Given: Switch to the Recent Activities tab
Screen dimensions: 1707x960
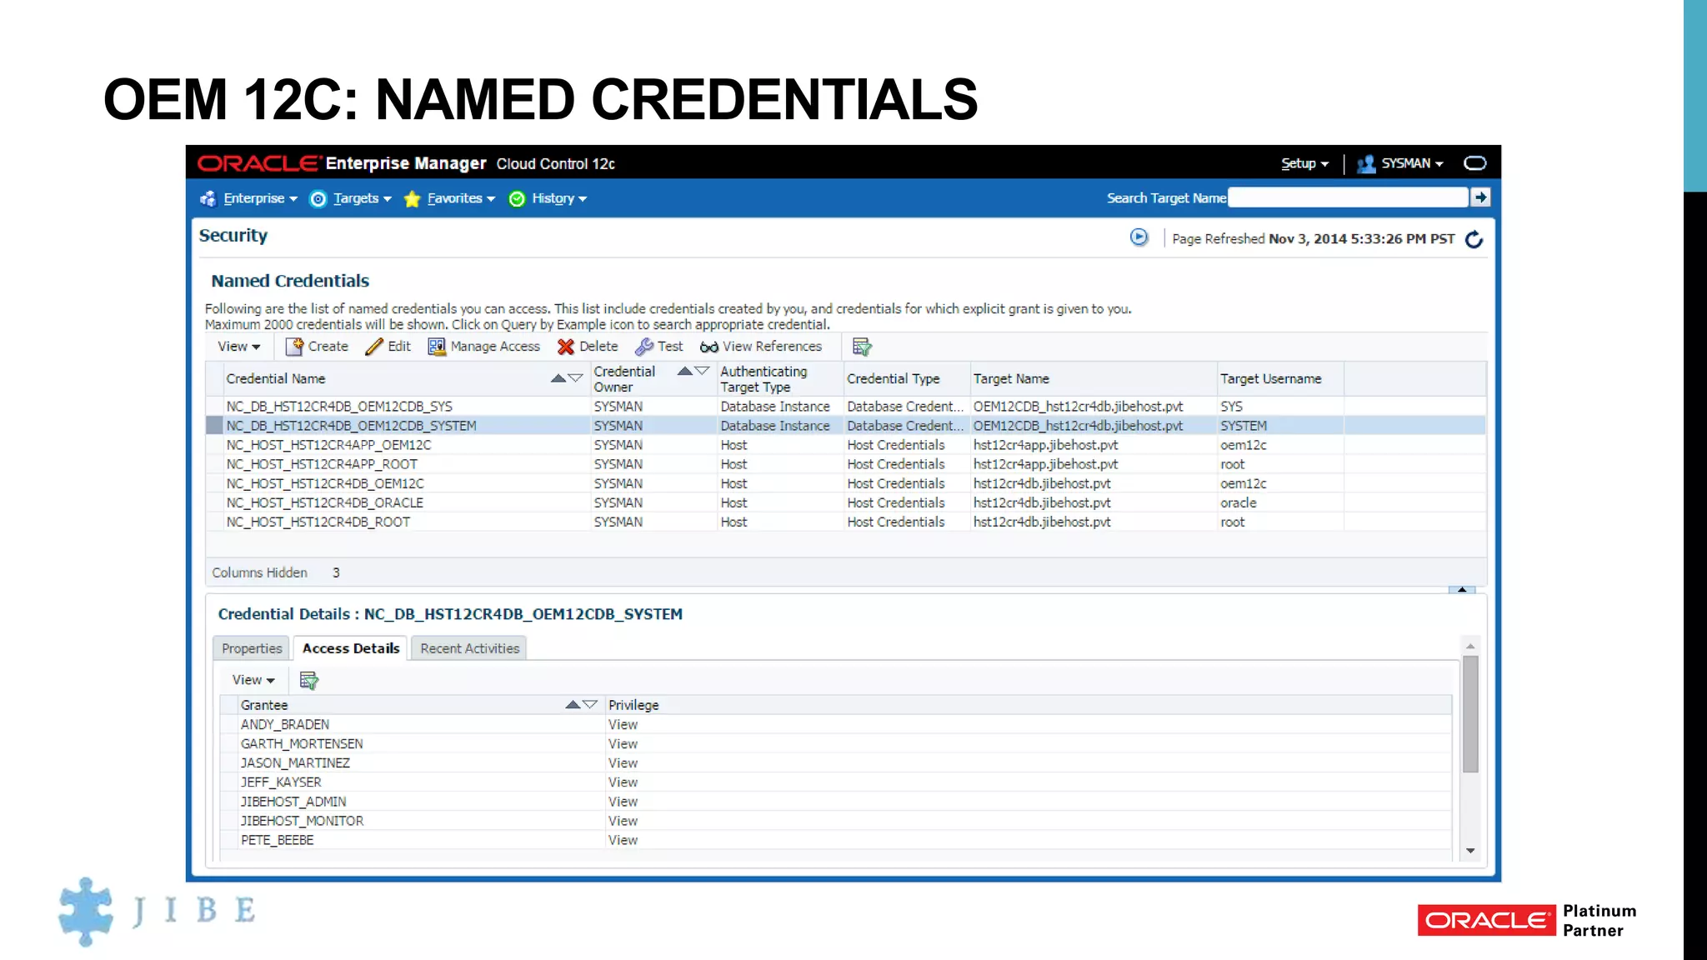Looking at the screenshot, I should [x=469, y=648].
